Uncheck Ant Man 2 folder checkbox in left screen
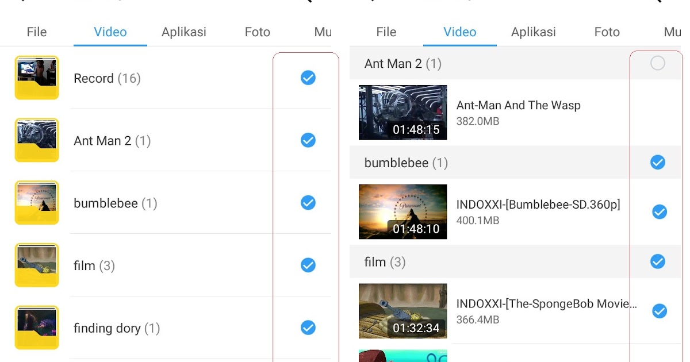 pos(308,140)
